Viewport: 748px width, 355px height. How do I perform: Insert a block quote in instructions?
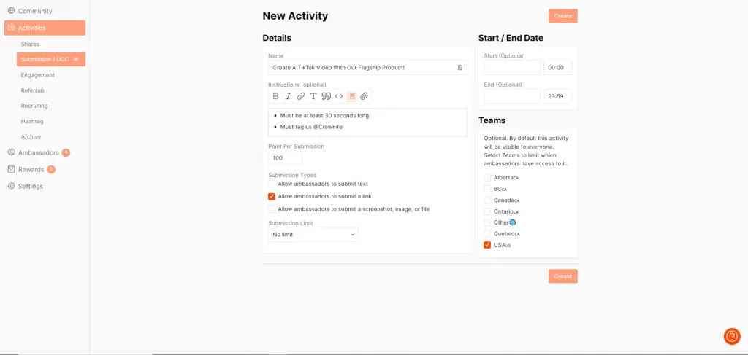(326, 96)
